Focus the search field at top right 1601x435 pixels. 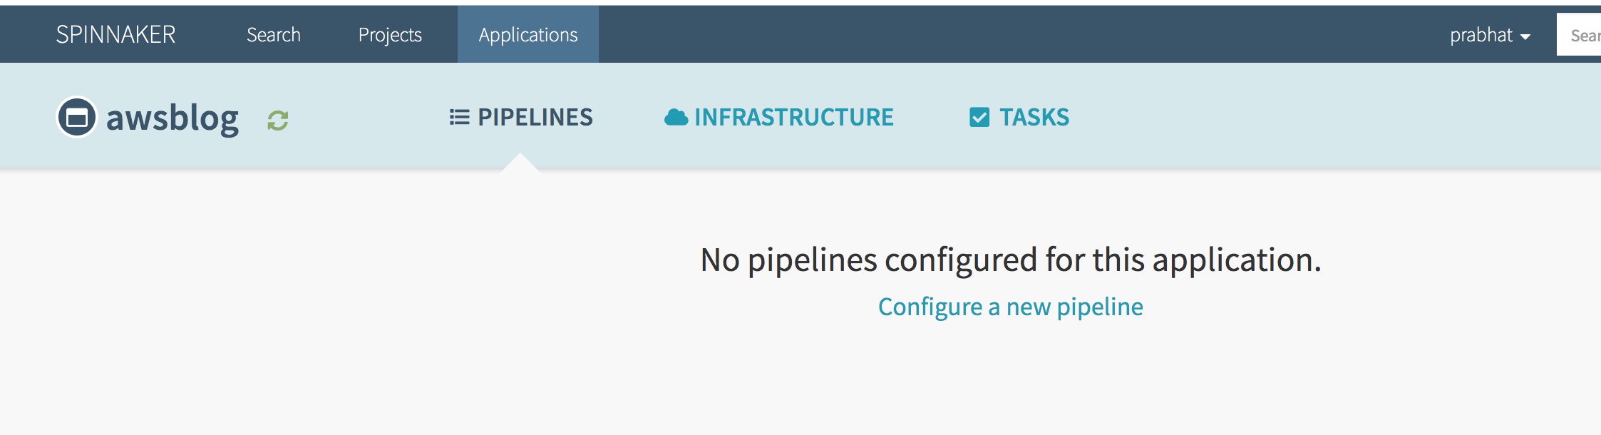(1579, 35)
